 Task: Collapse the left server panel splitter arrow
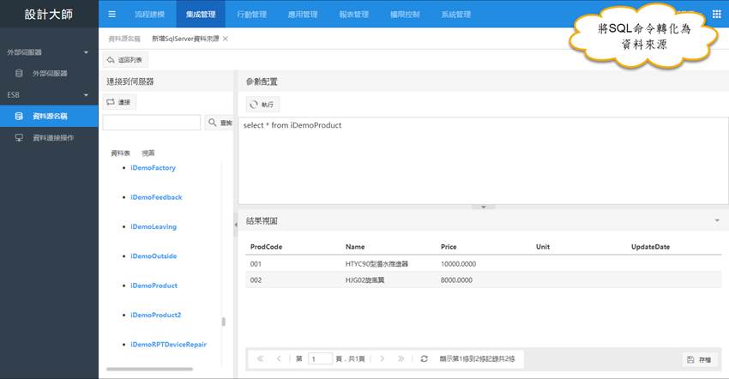click(236, 224)
